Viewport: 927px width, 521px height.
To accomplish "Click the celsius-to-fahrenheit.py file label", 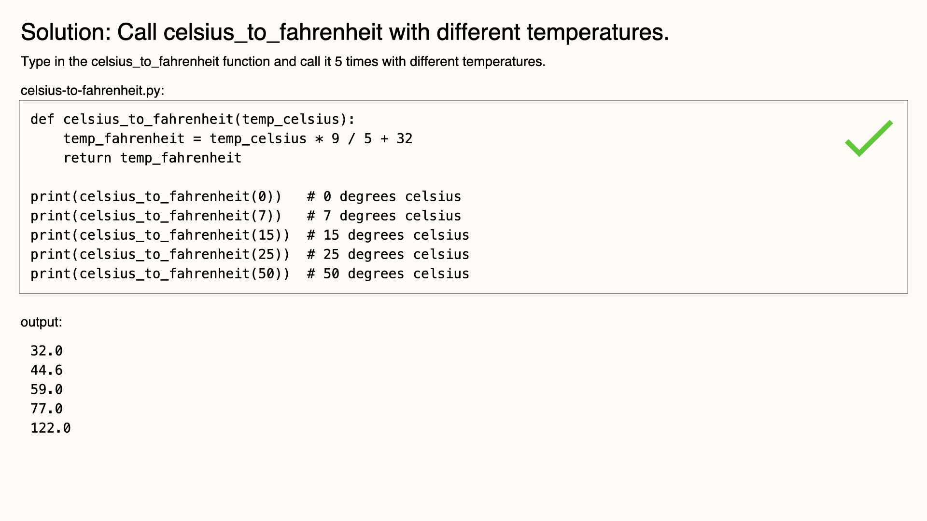I will click(92, 91).
